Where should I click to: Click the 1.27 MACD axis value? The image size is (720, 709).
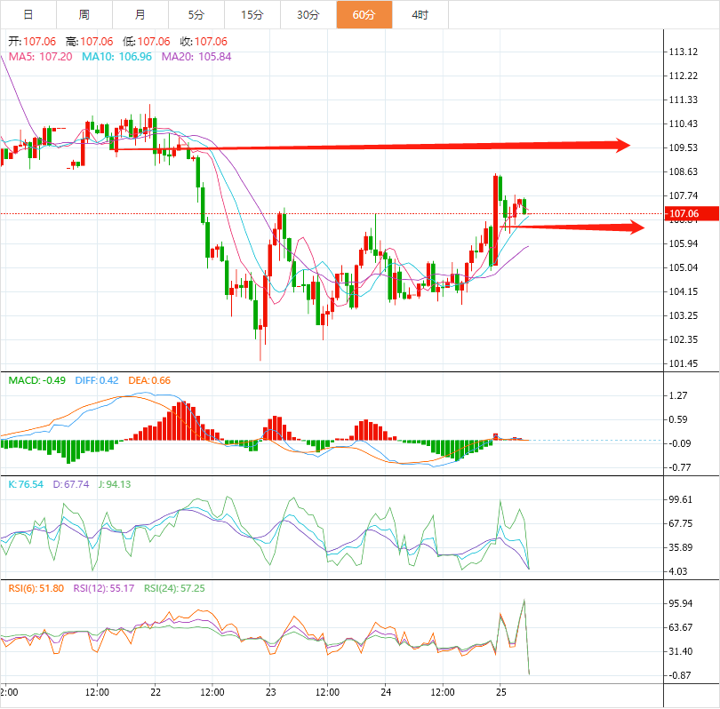678,395
